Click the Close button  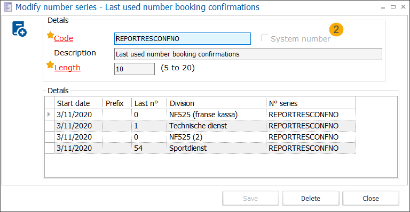click(370, 199)
